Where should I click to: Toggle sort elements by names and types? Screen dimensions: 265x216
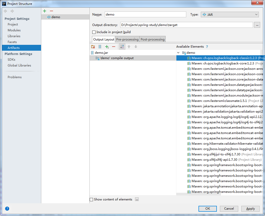click(x=122, y=47)
